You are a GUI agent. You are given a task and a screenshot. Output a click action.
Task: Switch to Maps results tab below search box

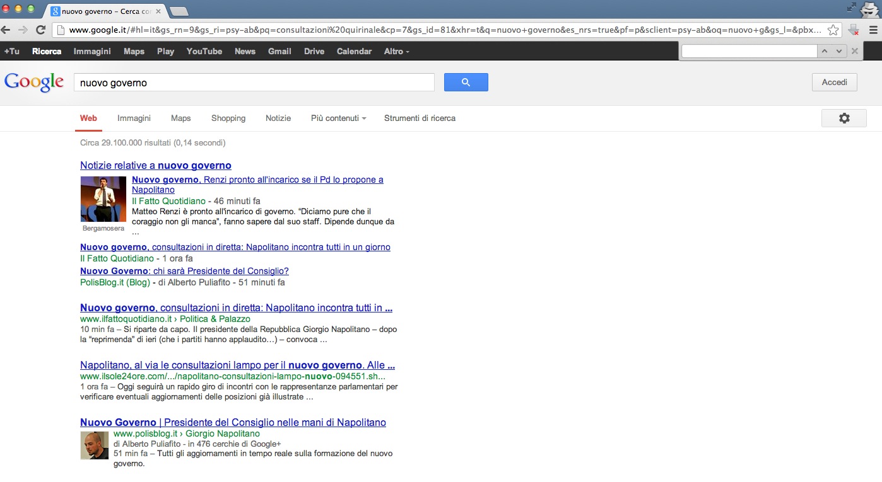pos(180,118)
